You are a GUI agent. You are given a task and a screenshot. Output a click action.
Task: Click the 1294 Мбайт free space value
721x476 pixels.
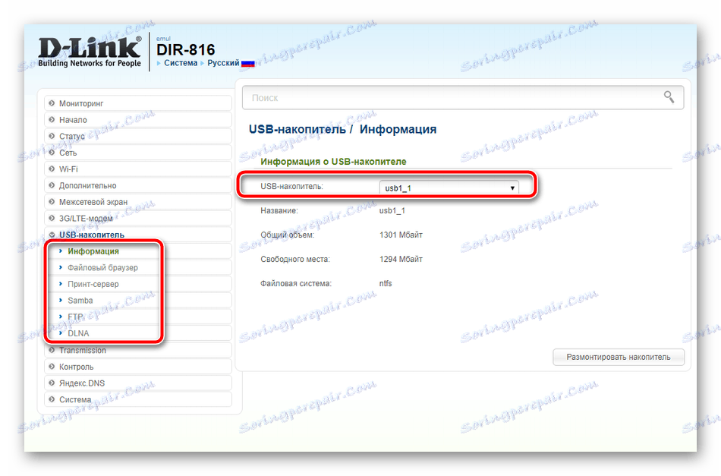pos(401,260)
